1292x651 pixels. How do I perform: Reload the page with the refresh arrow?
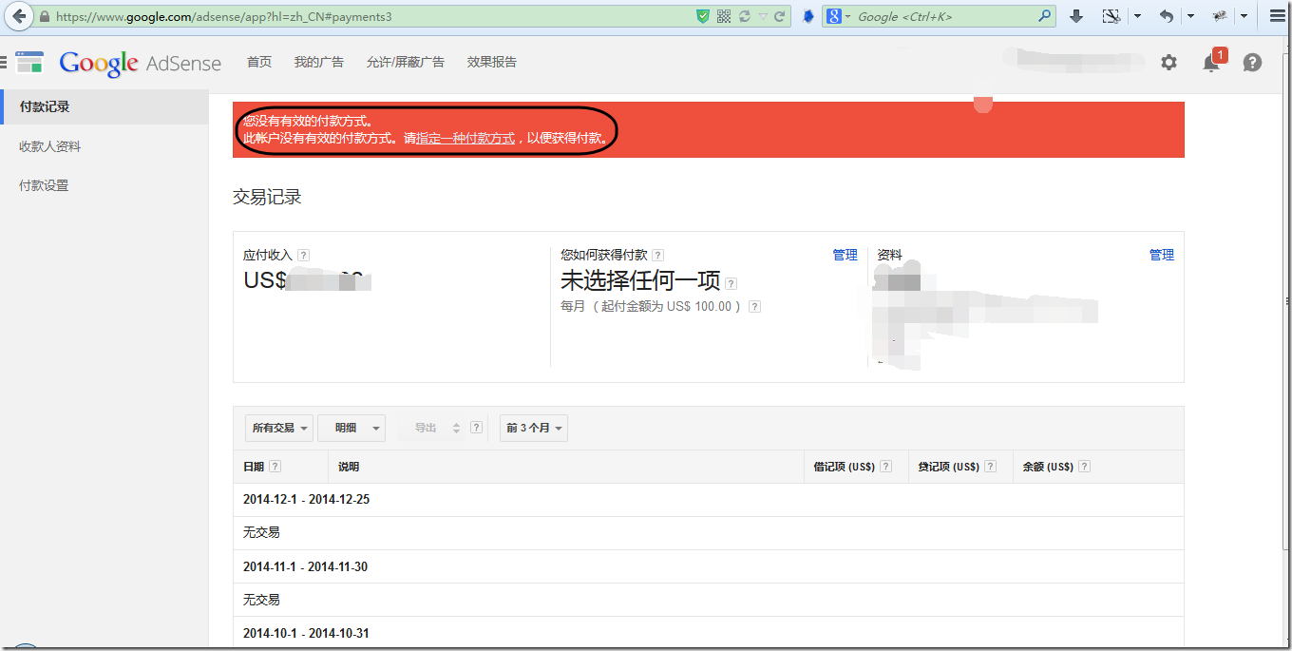point(780,16)
